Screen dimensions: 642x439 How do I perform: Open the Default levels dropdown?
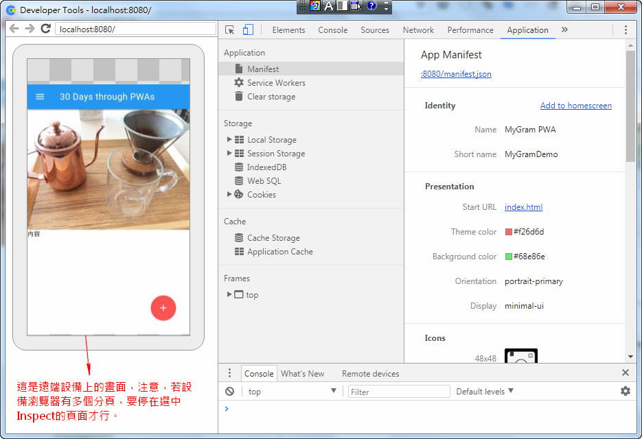tap(483, 391)
